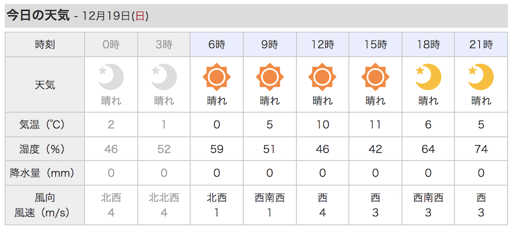Click the 15時 temperature value 11
Screen dimensions: 512x230
(x=375, y=124)
